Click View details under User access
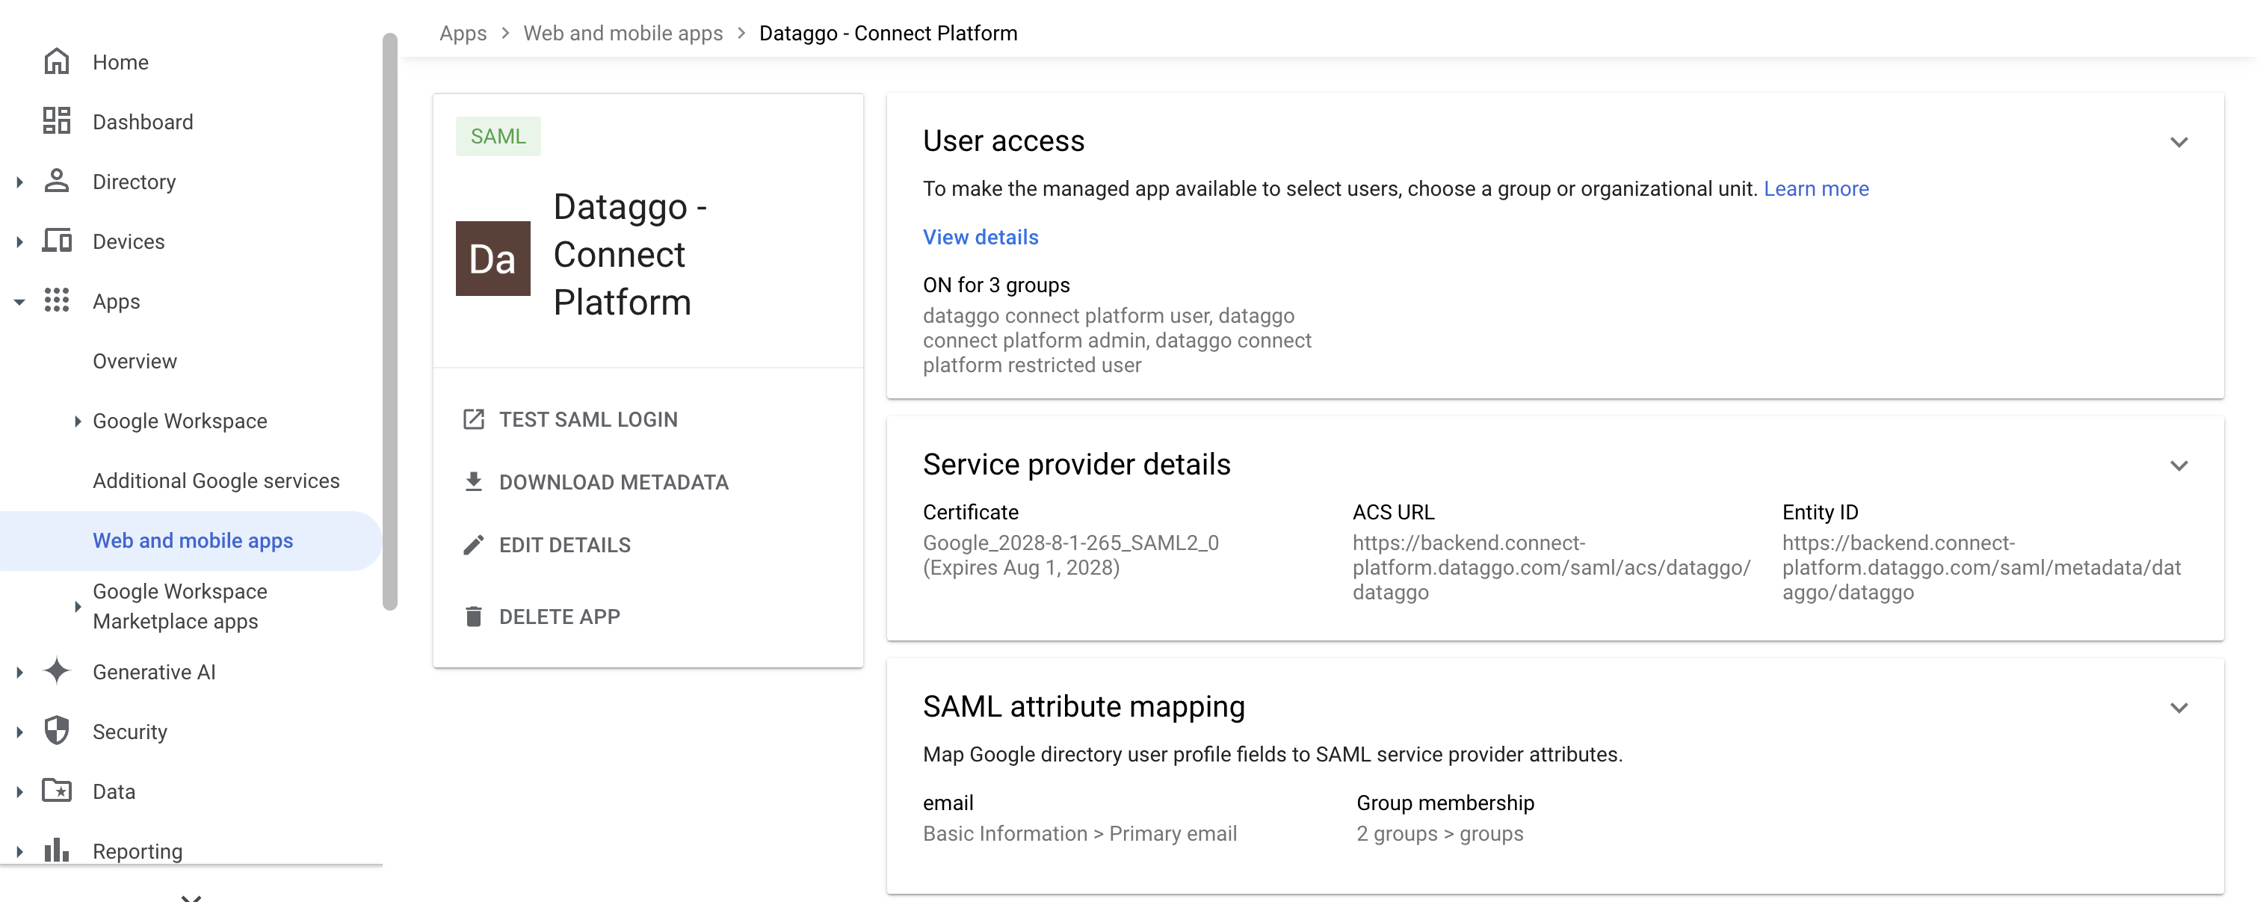Viewport: 2260px width, 902px height. pyautogui.click(x=980, y=237)
